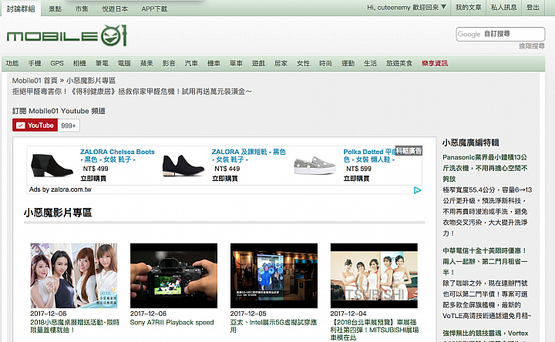Open the Panasonic washing machine ad link
The height and width of the screenshot is (342, 555).
pyautogui.click(x=485, y=168)
